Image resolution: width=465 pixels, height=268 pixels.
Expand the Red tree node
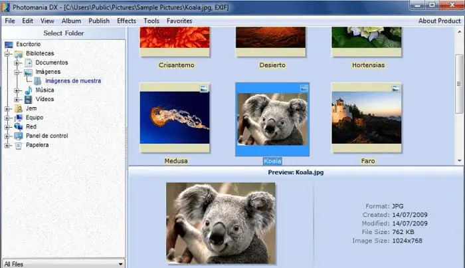(x=7, y=127)
